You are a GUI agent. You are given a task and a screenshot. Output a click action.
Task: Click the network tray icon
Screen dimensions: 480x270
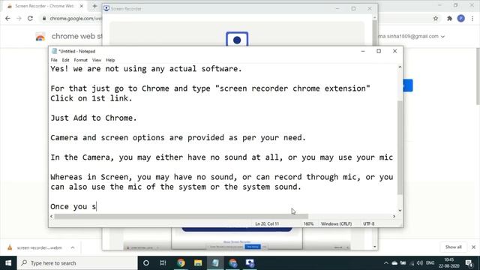pos(412,263)
